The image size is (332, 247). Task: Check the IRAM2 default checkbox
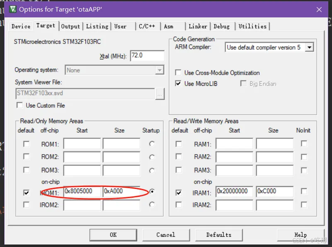click(x=179, y=205)
